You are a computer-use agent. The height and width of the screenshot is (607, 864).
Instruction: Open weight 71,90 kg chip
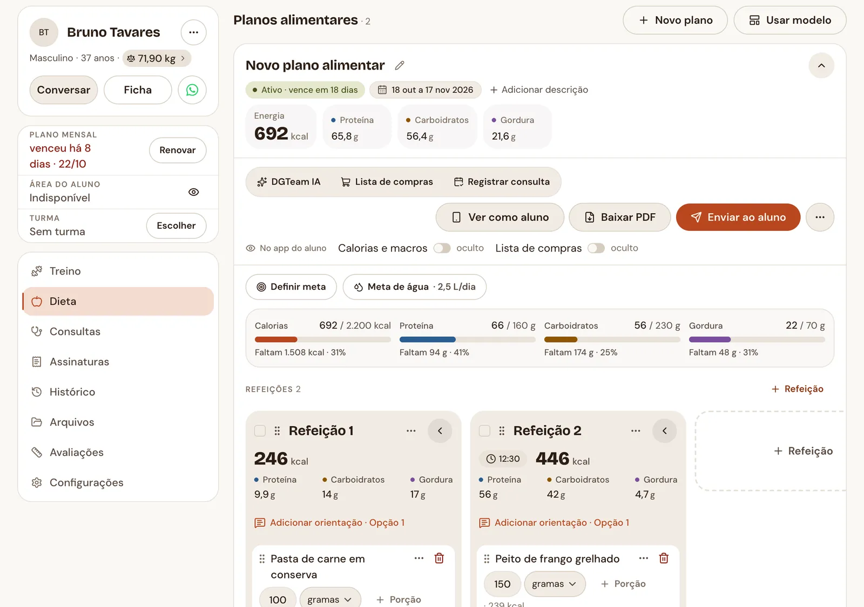point(157,58)
